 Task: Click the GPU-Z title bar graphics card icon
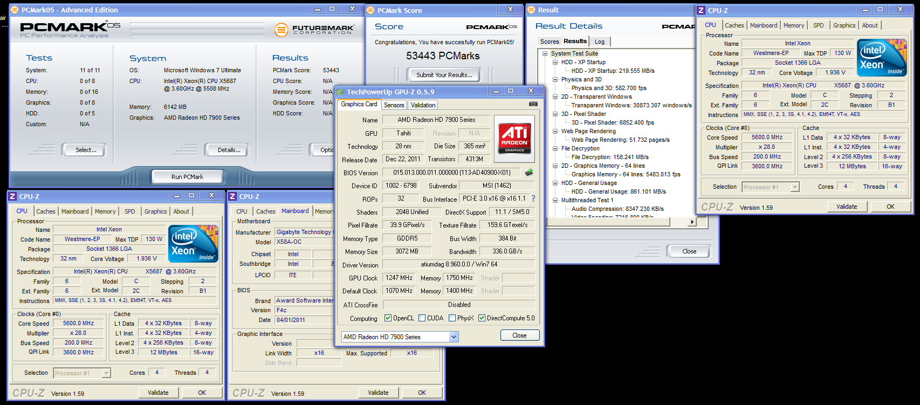340,92
